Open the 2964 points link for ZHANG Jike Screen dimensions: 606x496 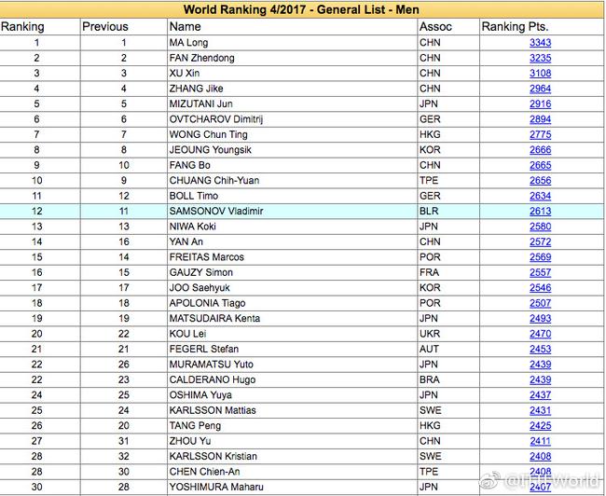pyautogui.click(x=540, y=89)
